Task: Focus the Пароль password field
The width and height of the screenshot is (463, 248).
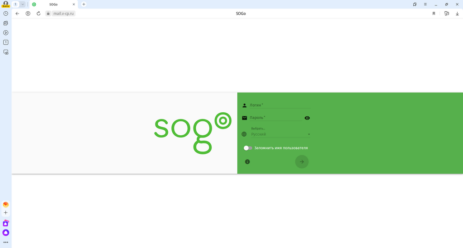Action: click(275, 118)
